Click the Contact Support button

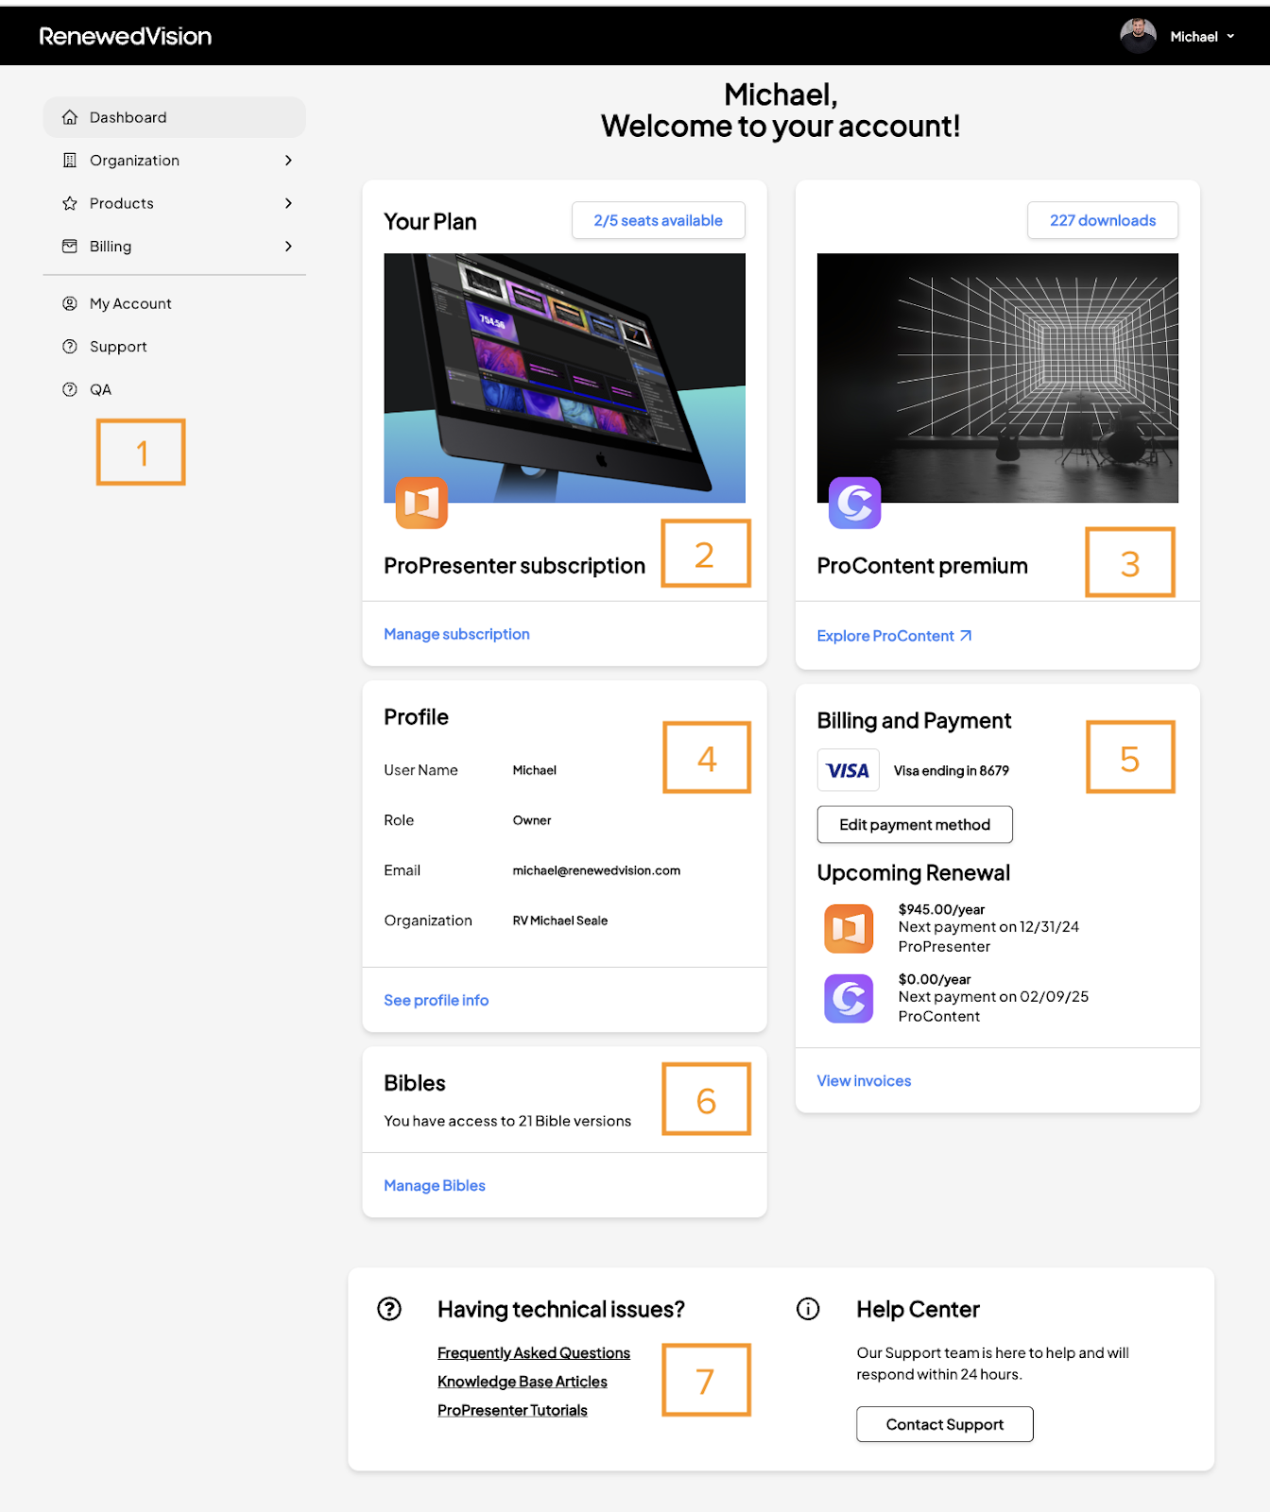(x=945, y=1424)
